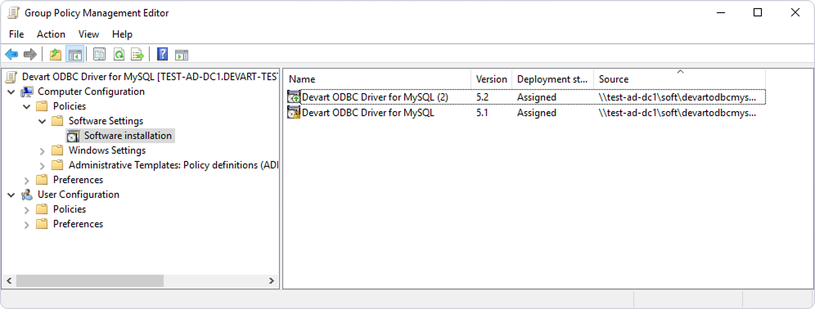Collapse the Software Settings node
This screenshot has width=815, height=309.
click(43, 121)
